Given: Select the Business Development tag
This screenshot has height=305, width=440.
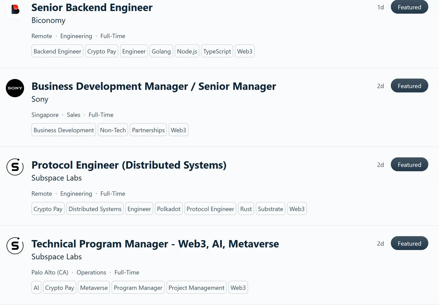Looking at the screenshot, I should 64,130.
